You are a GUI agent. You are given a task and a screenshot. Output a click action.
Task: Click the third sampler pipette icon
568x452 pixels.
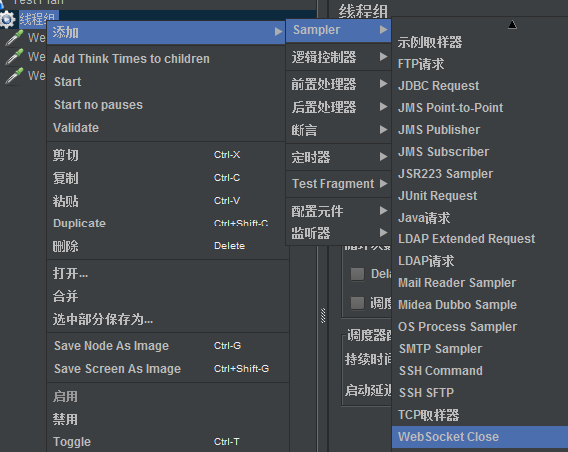click(15, 76)
